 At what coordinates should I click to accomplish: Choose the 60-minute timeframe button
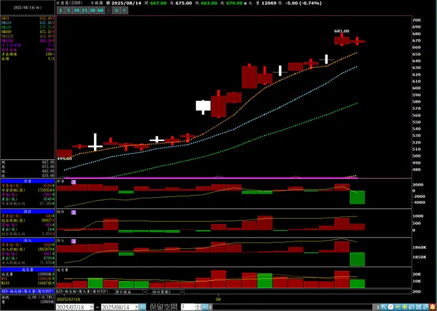point(100,11)
